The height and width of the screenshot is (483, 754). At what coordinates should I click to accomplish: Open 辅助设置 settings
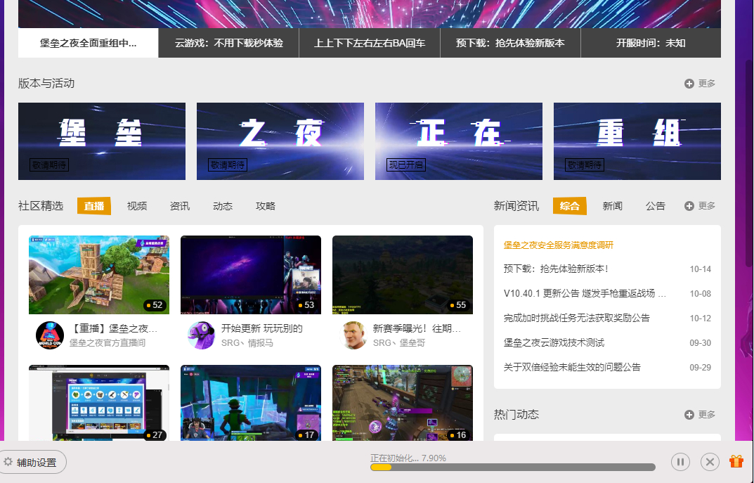click(33, 463)
